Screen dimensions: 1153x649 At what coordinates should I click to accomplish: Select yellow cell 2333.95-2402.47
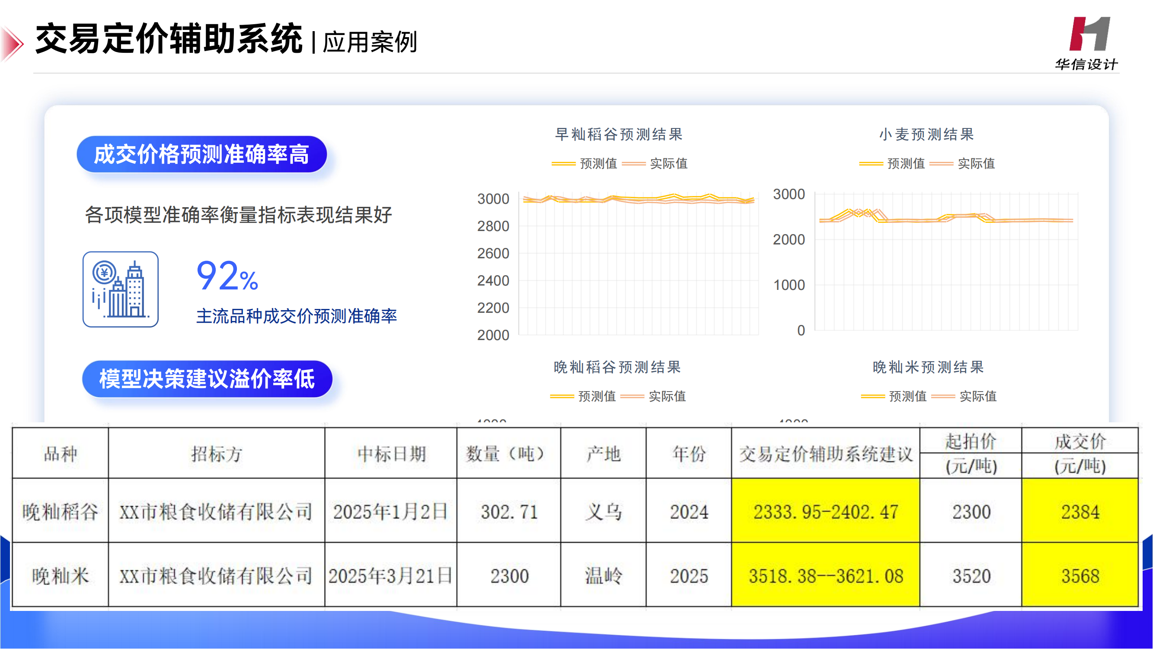825,511
